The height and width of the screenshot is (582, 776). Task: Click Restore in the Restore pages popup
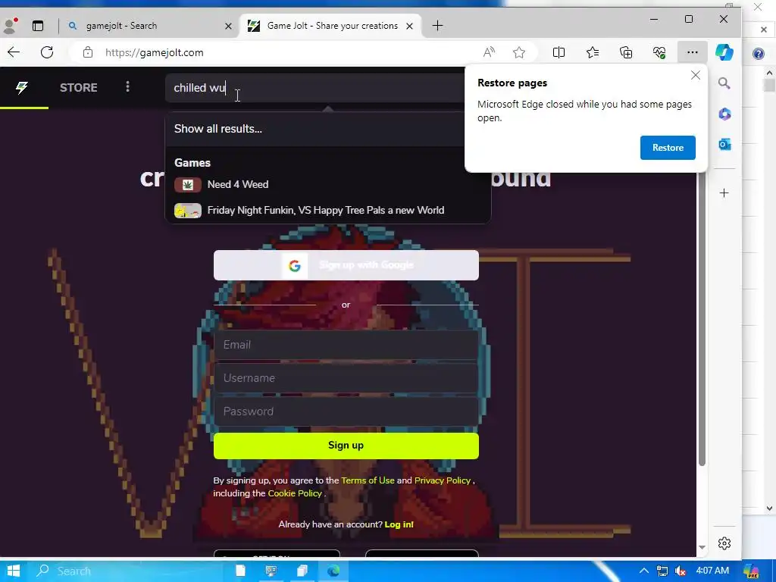coord(668,148)
